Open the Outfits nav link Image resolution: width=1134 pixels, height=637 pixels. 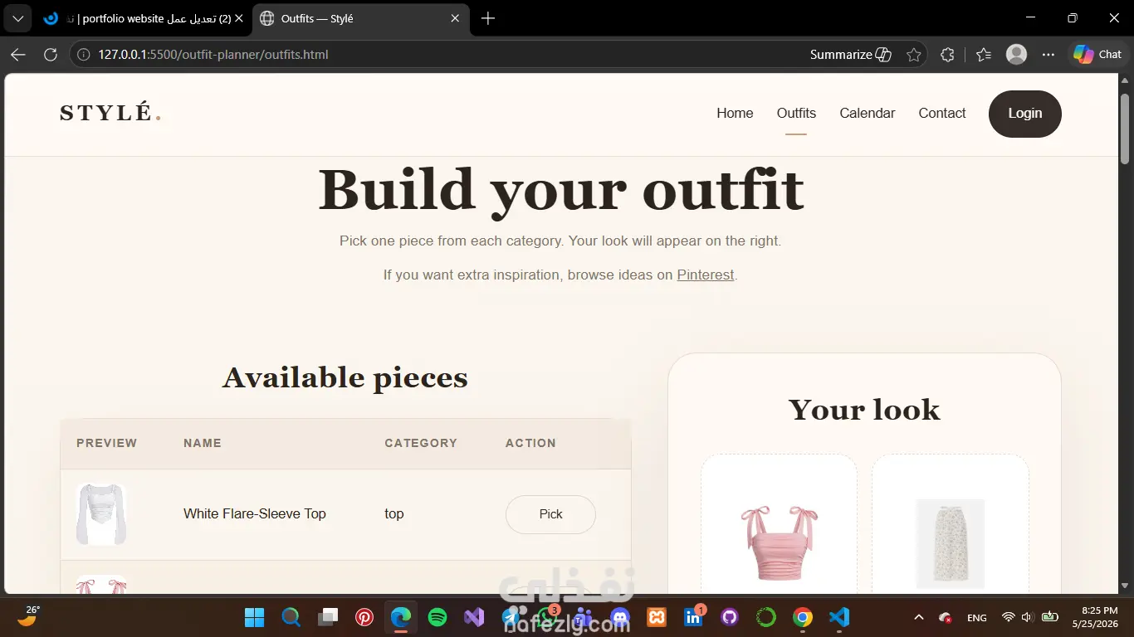click(x=796, y=114)
